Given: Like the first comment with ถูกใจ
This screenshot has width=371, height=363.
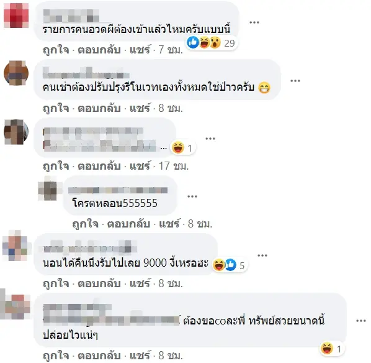Looking at the screenshot, I should tap(56, 50).
